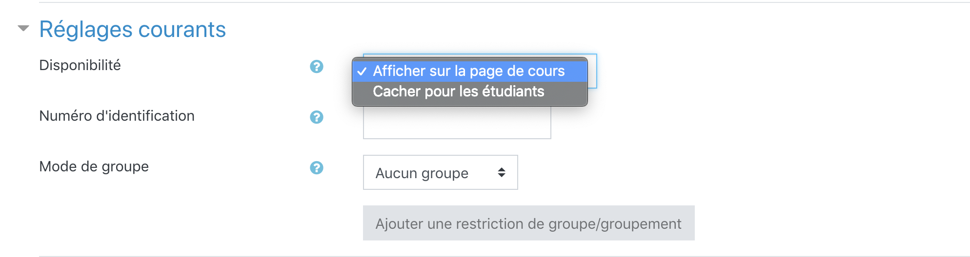The width and height of the screenshot is (970, 257).
Task: Collapse the Réglages courants section triangle
Action: (x=23, y=28)
